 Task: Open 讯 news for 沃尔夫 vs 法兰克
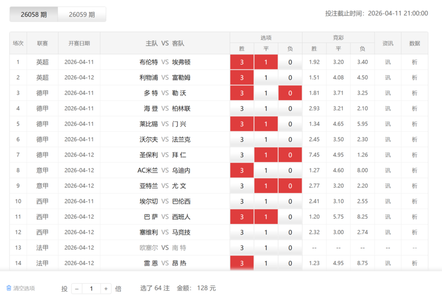point(388,139)
